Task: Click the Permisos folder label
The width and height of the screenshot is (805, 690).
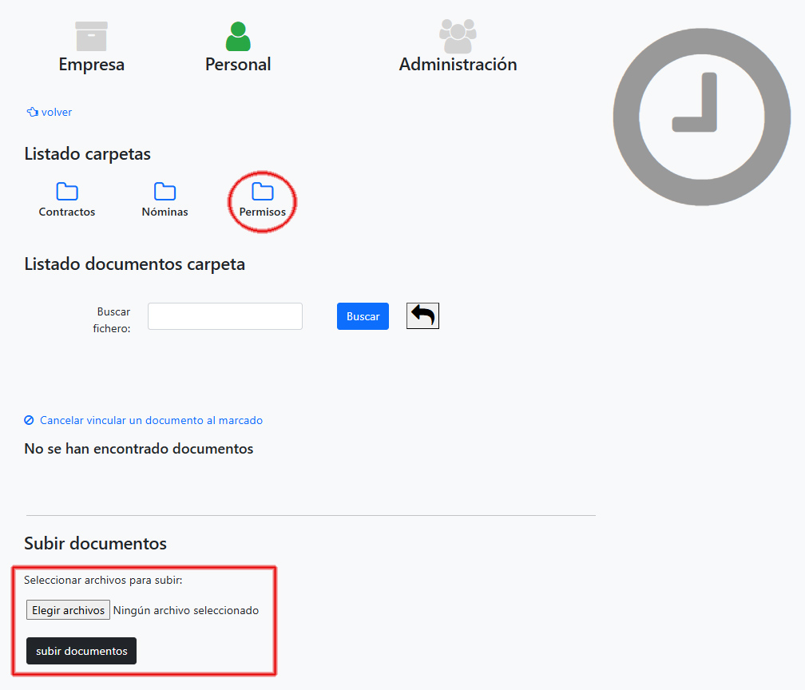Action: click(x=262, y=212)
